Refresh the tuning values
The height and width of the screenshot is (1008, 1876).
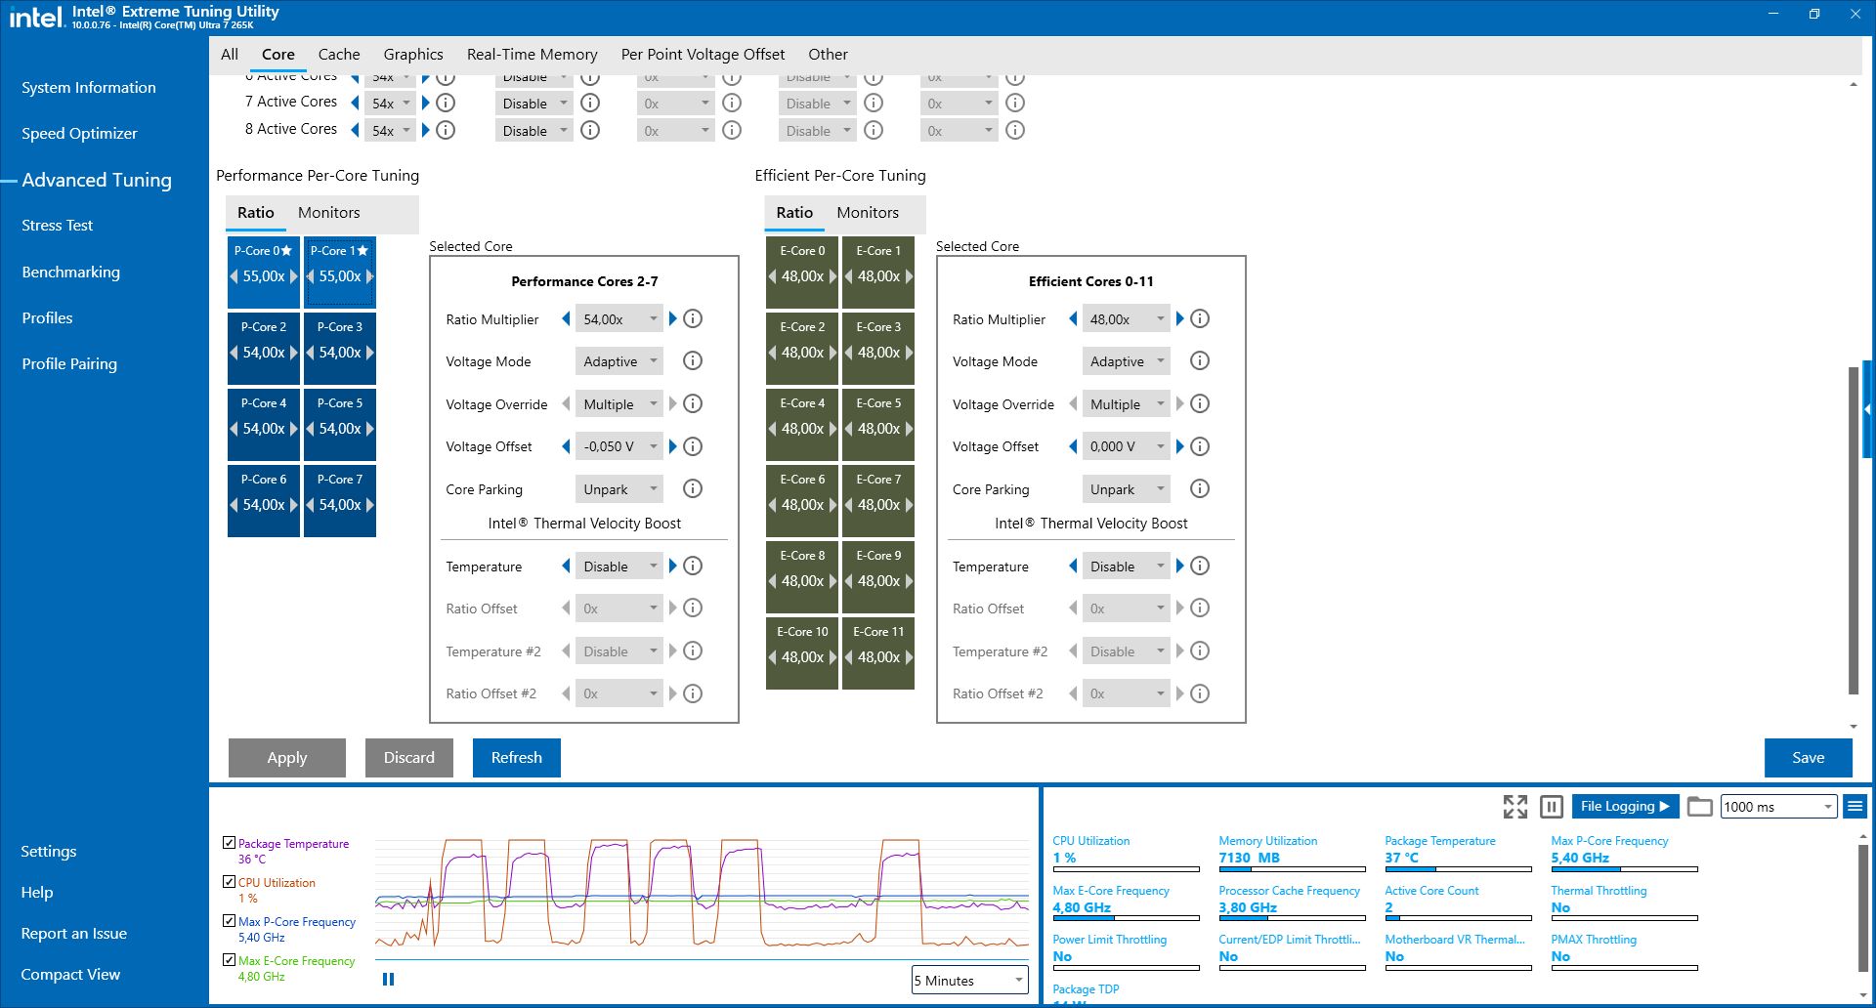(x=517, y=758)
